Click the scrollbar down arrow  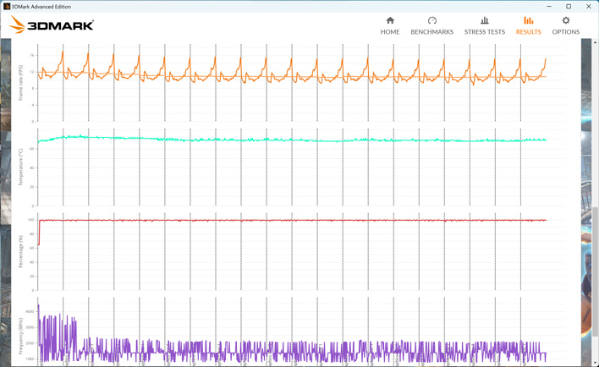(x=595, y=363)
